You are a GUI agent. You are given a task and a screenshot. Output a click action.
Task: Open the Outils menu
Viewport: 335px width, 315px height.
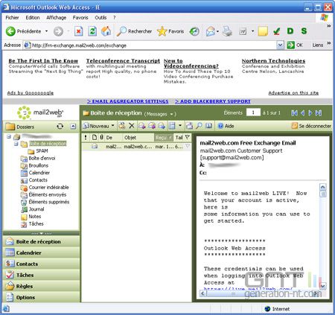click(100, 18)
